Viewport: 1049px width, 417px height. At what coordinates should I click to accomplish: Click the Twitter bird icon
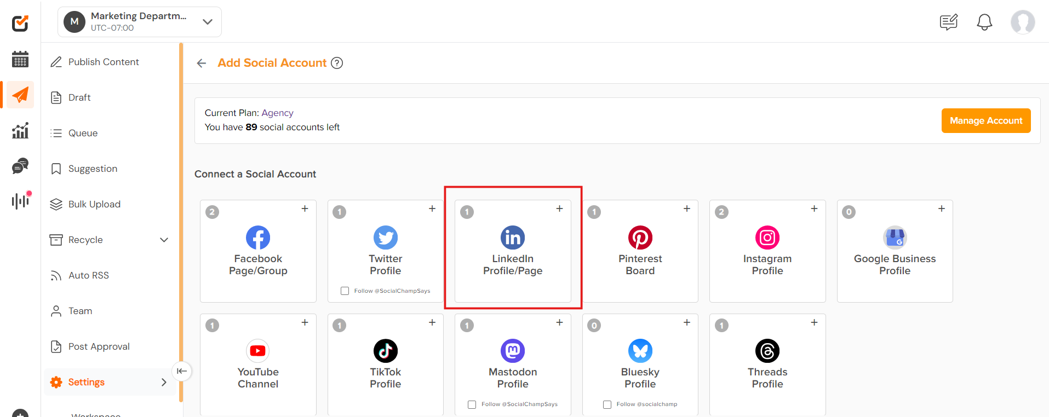(x=386, y=238)
